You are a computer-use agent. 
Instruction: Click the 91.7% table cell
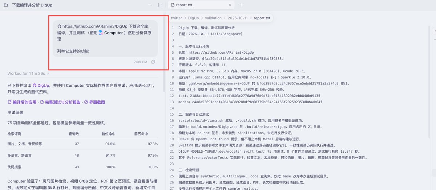coord(110,156)
